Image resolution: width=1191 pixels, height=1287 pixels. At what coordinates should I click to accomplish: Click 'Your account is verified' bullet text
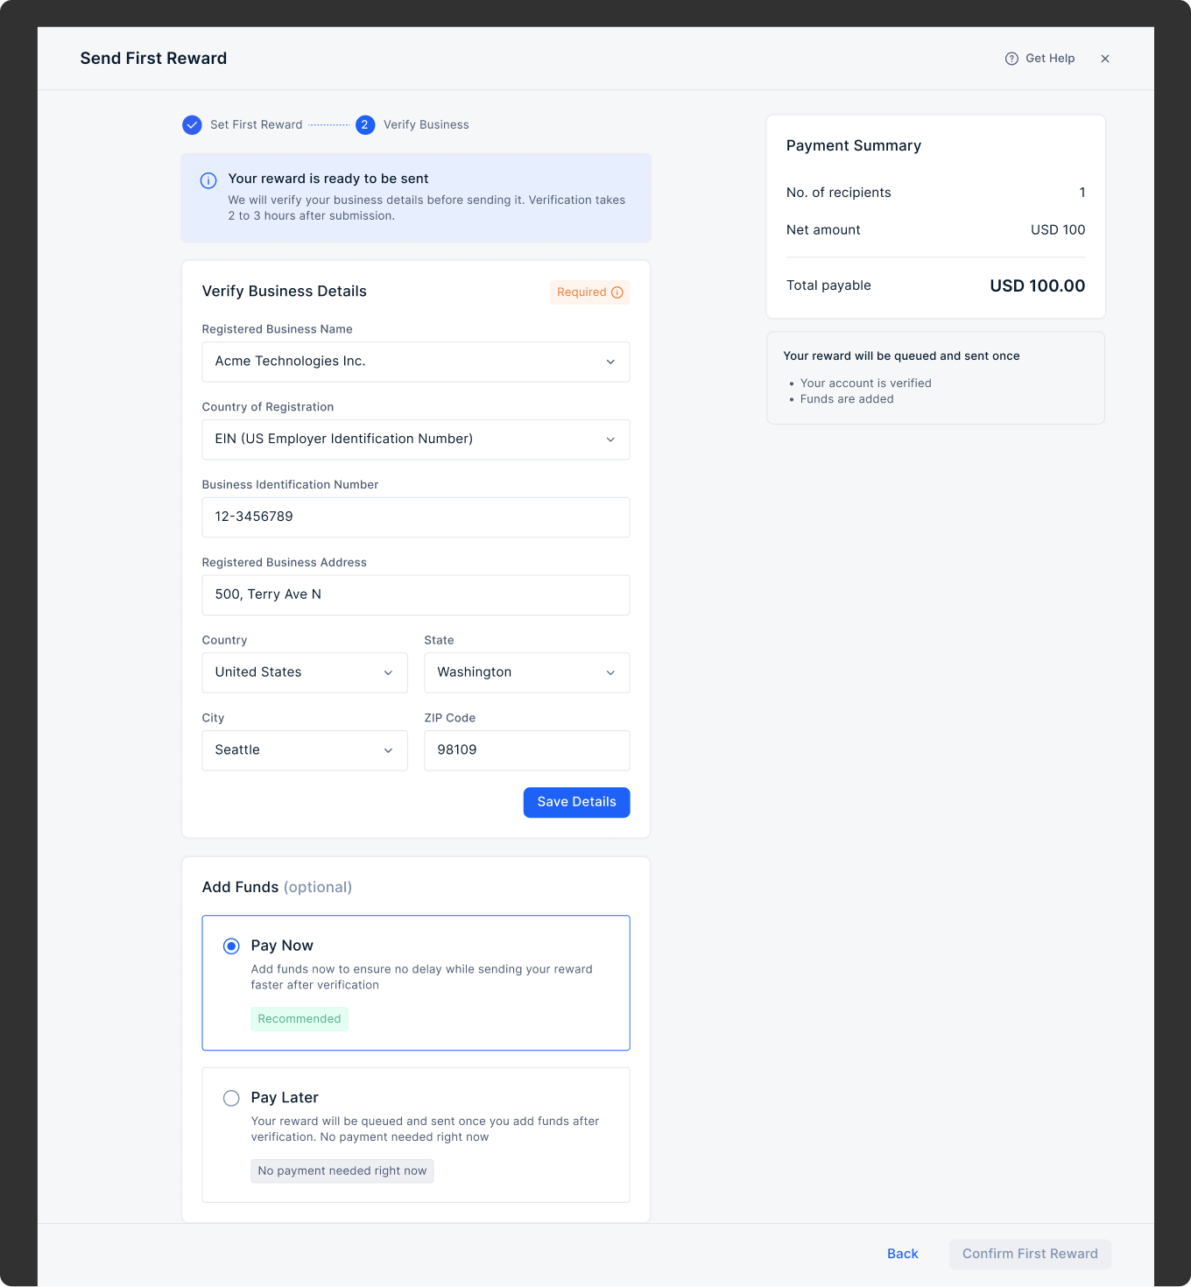tap(866, 383)
